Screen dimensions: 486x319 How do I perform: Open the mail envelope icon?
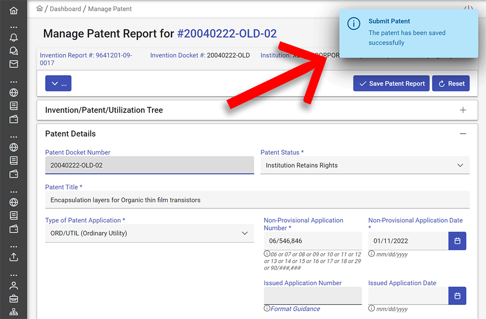pyautogui.click(x=14, y=64)
